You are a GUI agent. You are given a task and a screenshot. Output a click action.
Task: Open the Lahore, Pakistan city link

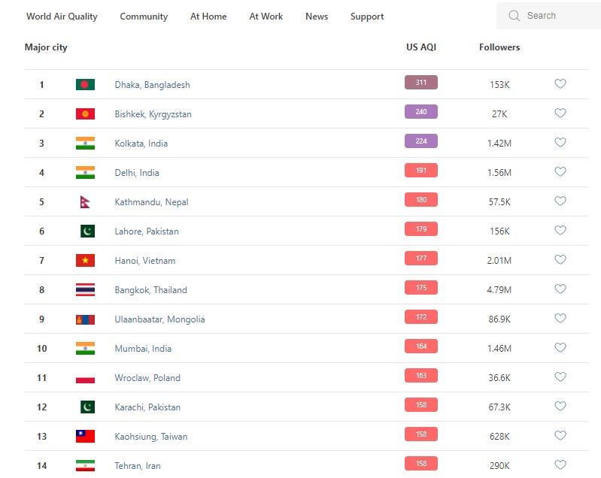tap(147, 231)
